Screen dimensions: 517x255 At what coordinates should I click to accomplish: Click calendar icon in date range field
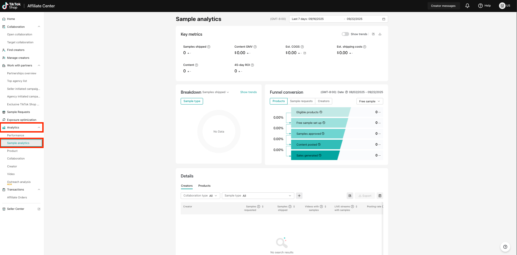pos(383,19)
